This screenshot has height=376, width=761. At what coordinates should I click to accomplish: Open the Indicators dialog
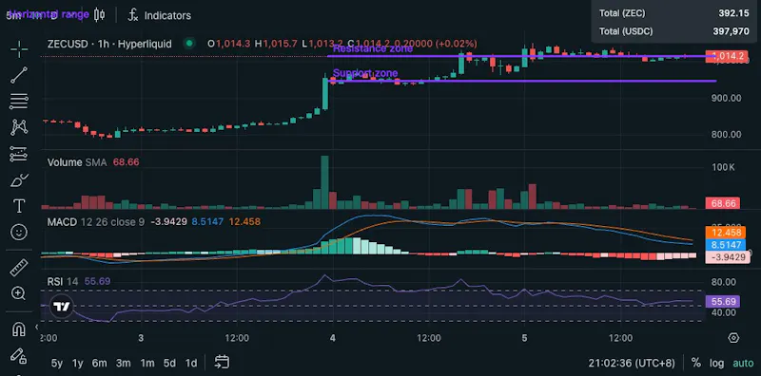point(167,15)
